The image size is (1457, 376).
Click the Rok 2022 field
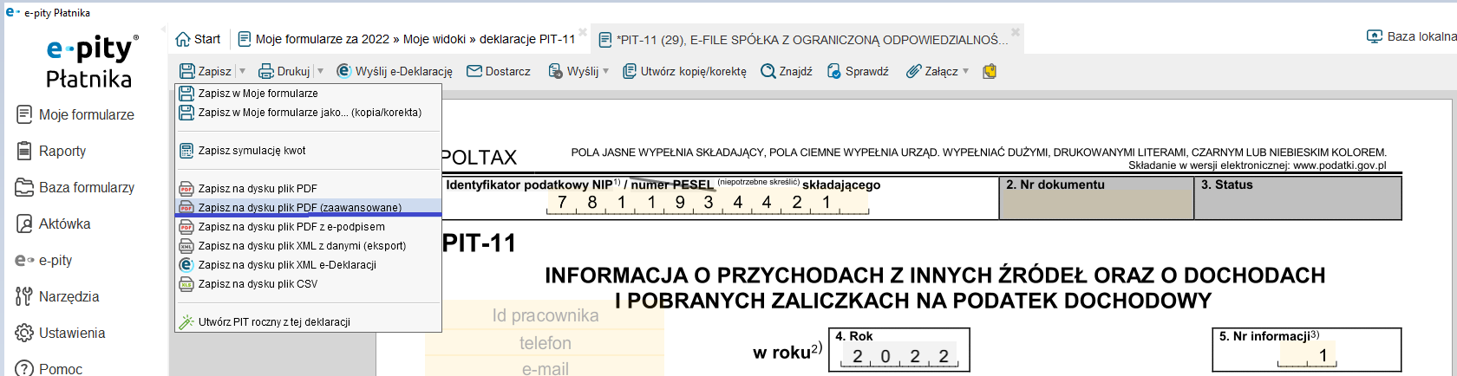[x=900, y=356]
